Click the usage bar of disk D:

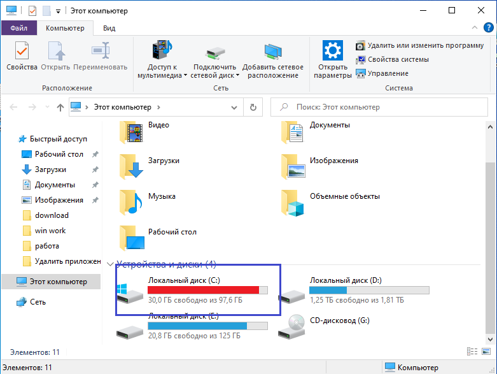[x=369, y=290]
